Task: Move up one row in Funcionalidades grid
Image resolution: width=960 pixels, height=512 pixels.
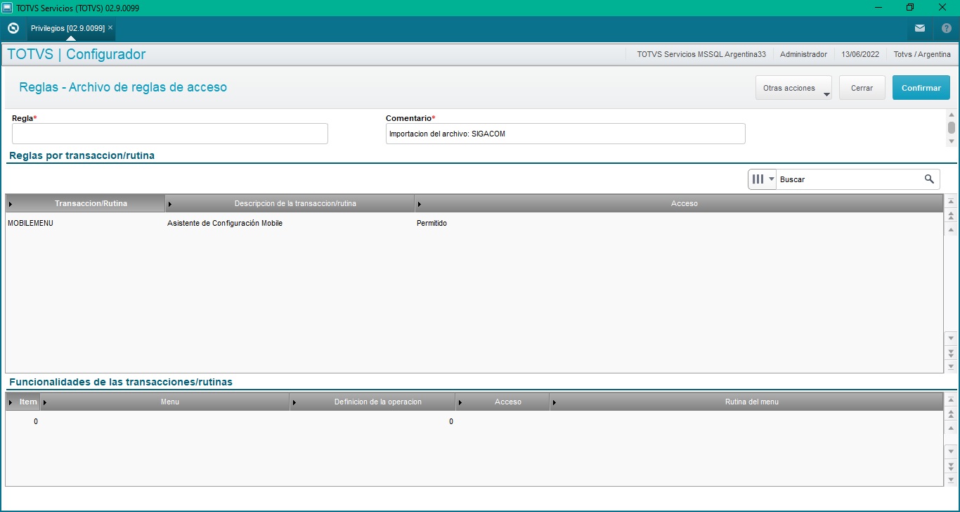Action: (x=952, y=428)
